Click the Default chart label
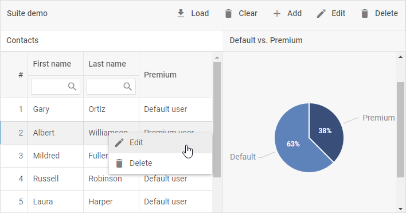 243,157
